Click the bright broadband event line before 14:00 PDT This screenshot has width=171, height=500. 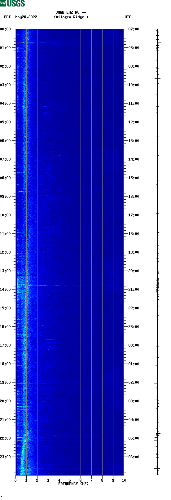pyautogui.click(x=50, y=285)
